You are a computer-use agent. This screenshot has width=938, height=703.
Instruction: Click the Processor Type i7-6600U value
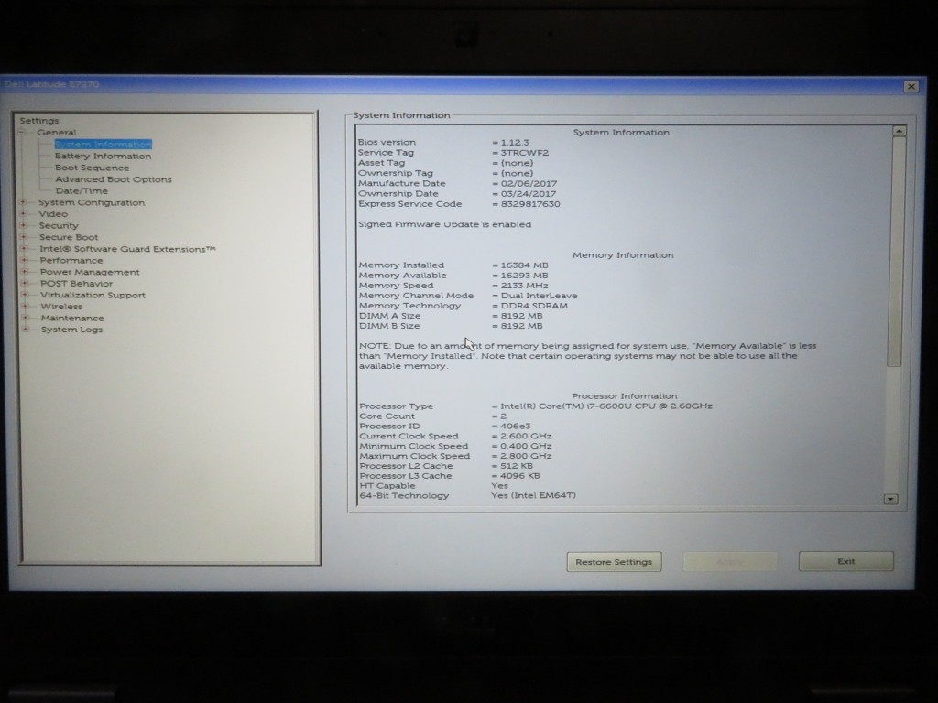pyautogui.click(x=606, y=406)
